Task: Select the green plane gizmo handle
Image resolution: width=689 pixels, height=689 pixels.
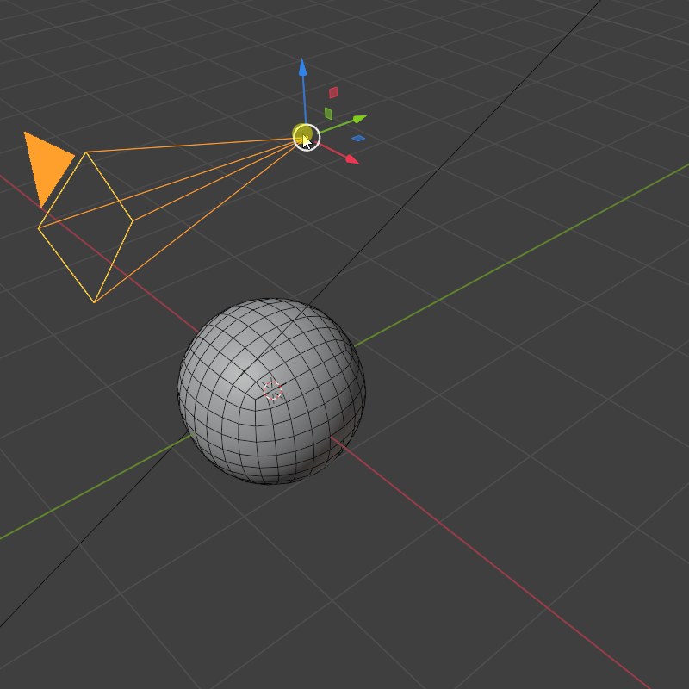Action: coord(329,114)
